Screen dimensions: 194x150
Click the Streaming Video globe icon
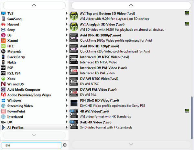(x=3, y=106)
